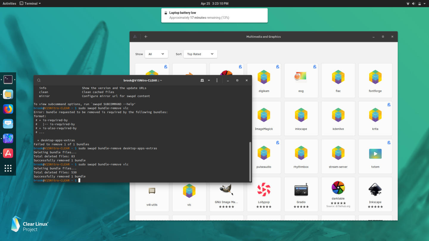Open the red Software icon in dock
429x241 pixels.
click(8, 153)
